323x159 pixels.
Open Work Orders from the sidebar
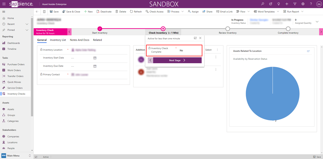tap(14, 70)
